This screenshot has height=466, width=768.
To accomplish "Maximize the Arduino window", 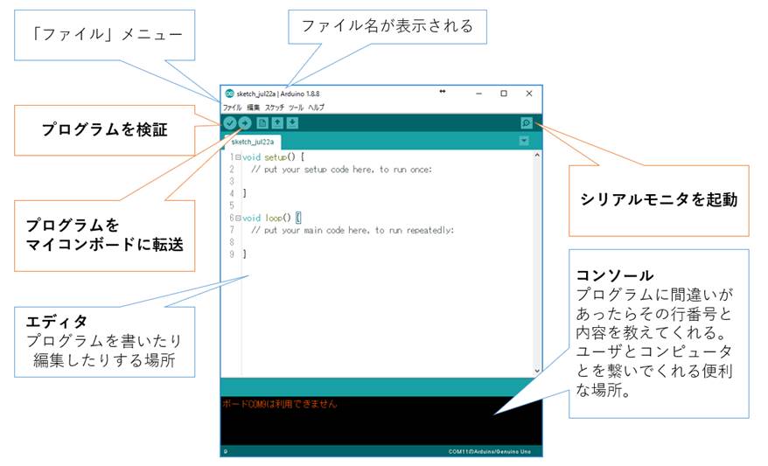I will coord(504,94).
